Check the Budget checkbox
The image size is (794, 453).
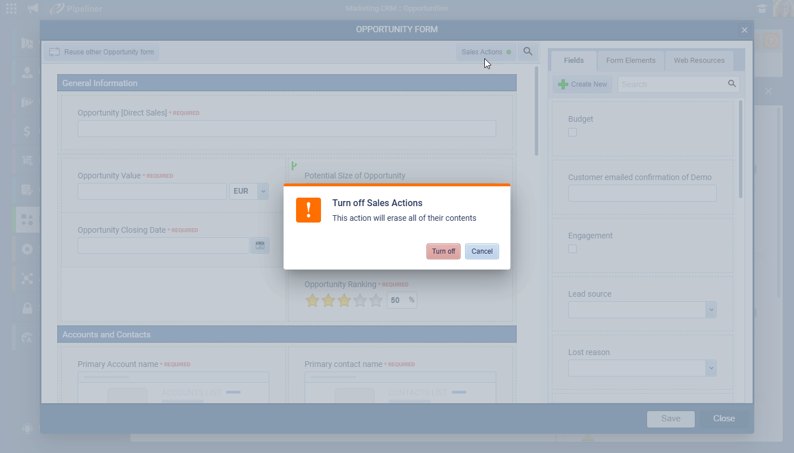pyautogui.click(x=572, y=133)
